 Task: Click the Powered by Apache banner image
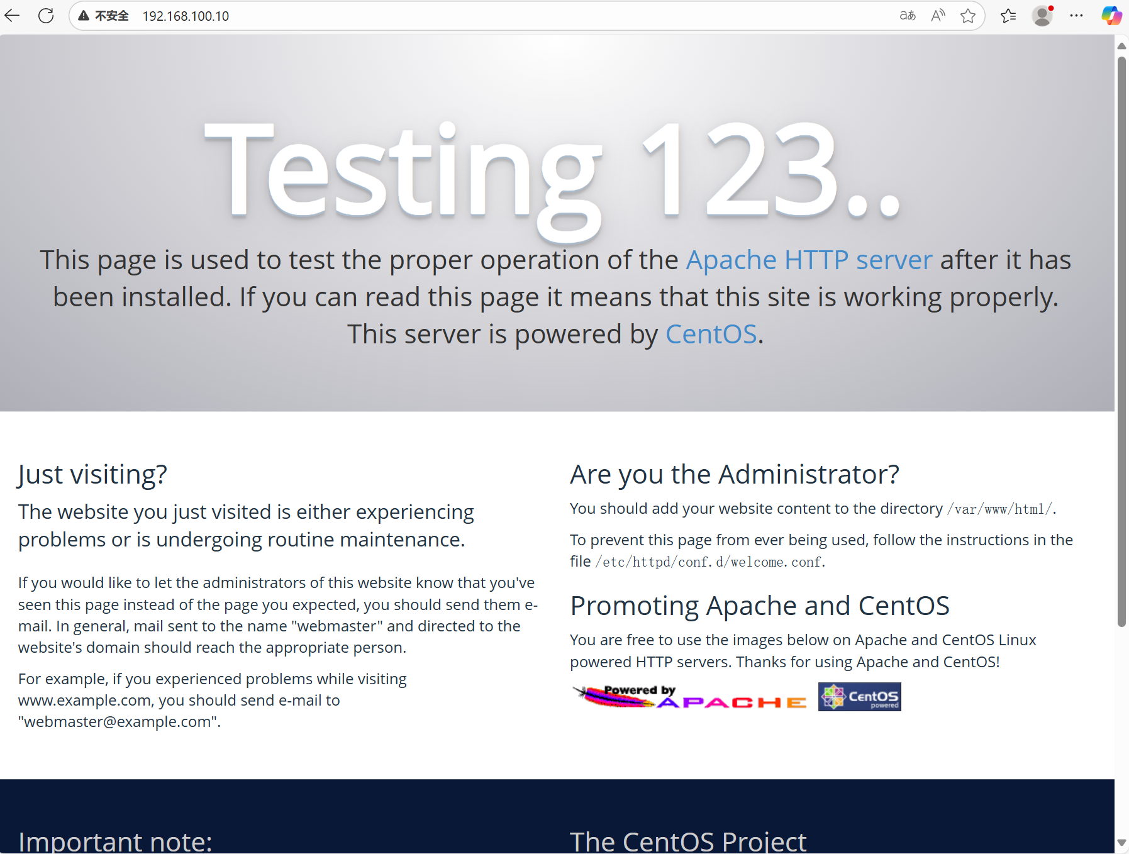click(x=690, y=697)
